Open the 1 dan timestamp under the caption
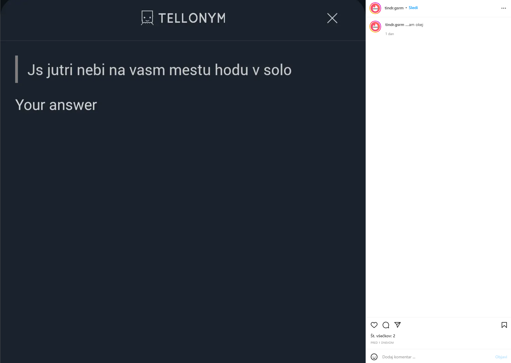511x363 pixels. [389, 34]
